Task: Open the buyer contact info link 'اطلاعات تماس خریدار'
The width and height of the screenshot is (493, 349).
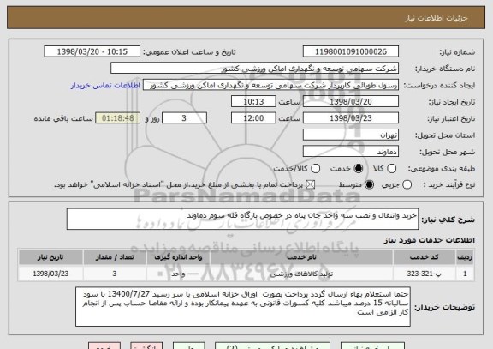Action: tap(105, 86)
